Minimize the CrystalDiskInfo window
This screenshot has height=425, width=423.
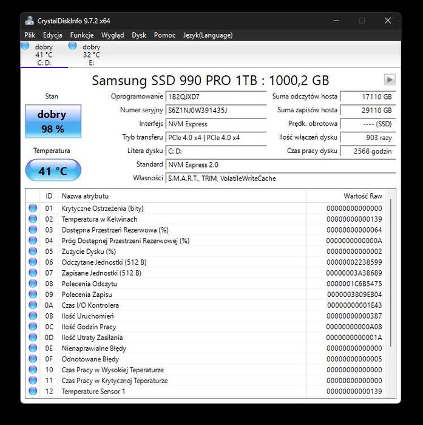pos(336,21)
